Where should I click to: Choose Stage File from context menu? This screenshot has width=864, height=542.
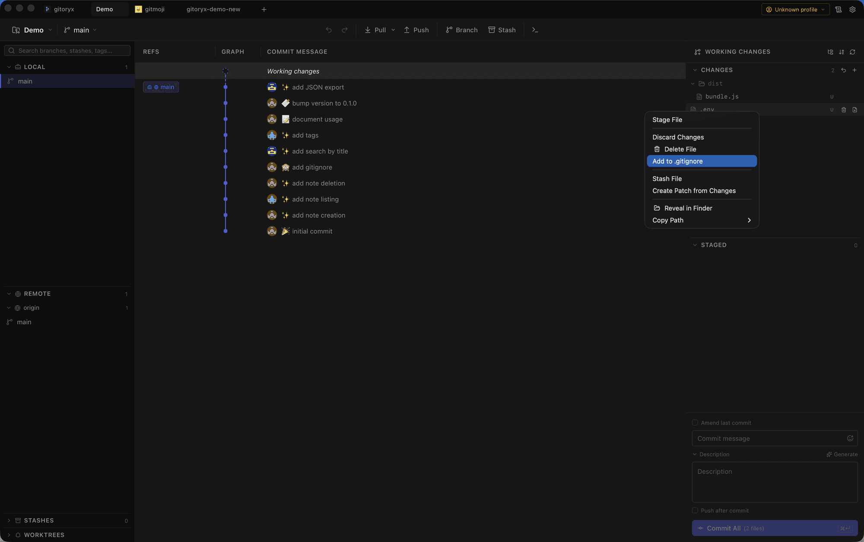coord(702,120)
